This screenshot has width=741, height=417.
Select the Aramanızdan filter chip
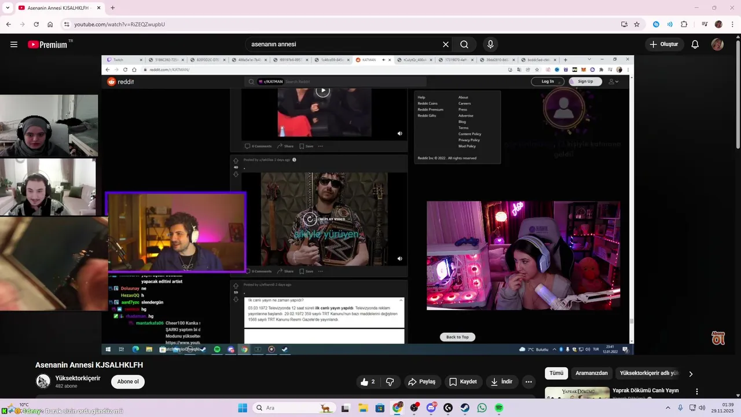point(592,374)
